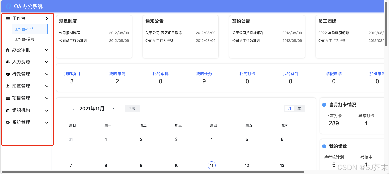
Task: Click the OA 办公系统 logo icon
Action: coord(9,6)
